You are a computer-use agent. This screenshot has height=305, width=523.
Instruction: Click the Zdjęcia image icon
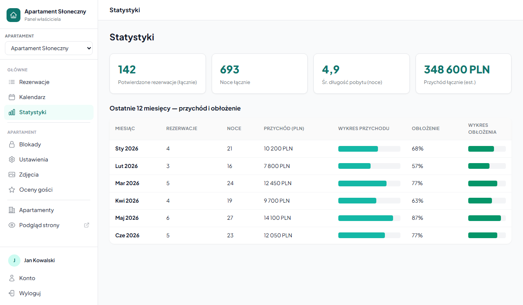click(x=12, y=175)
